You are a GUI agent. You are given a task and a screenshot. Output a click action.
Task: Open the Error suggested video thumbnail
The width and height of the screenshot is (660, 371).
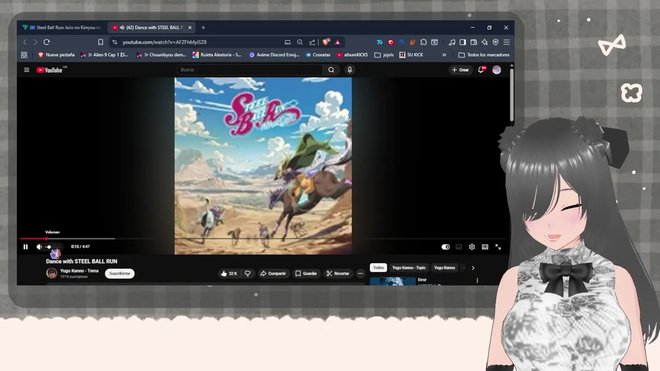point(393,281)
